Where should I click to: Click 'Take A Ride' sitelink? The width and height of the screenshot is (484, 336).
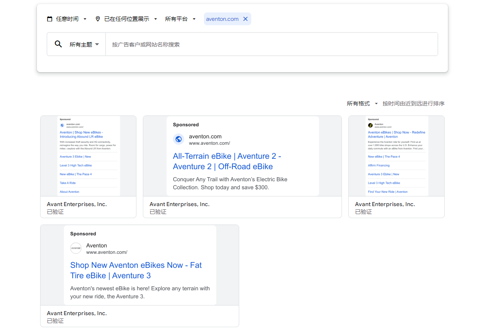(x=68, y=183)
